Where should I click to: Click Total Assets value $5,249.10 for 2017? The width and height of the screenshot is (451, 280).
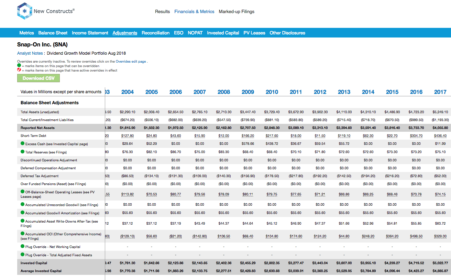(440, 112)
